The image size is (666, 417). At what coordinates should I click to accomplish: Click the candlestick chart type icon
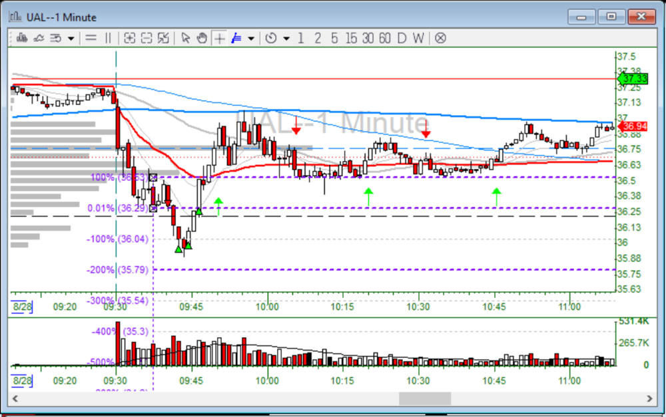coord(21,38)
